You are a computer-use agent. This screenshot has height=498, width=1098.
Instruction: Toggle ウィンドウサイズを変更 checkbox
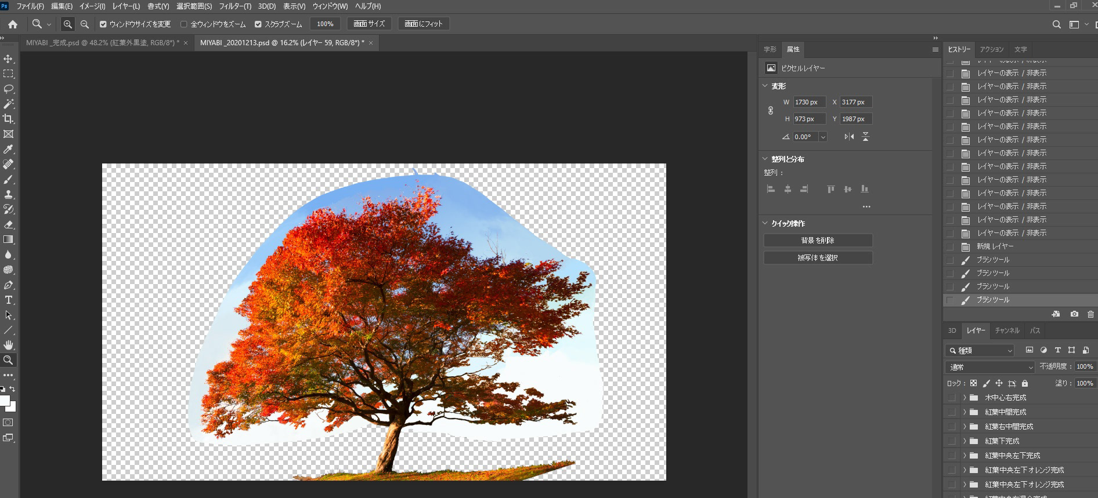[x=103, y=24]
